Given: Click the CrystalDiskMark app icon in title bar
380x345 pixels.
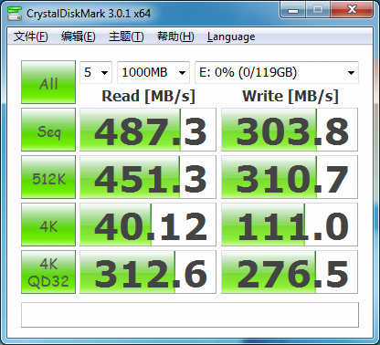Looking at the screenshot, I should click(x=14, y=13).
